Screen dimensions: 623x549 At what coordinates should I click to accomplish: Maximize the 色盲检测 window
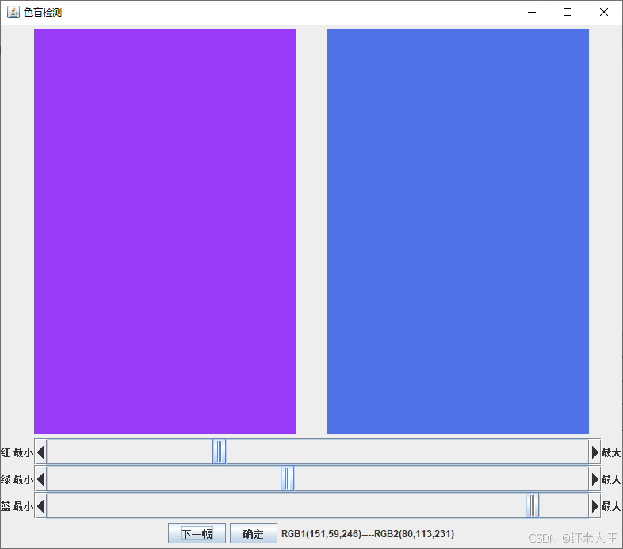[x=568, y=13]
